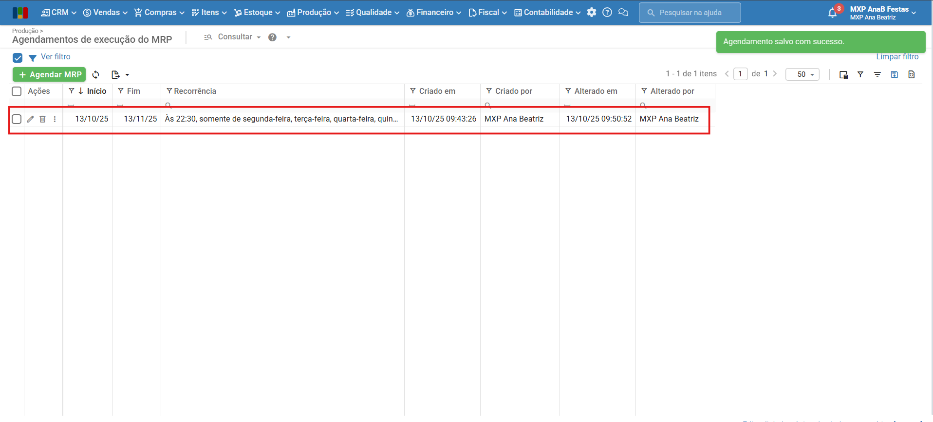
Task: Edit the 13/10/25 schedule with the pencil
Action: (x=30, y=119)
